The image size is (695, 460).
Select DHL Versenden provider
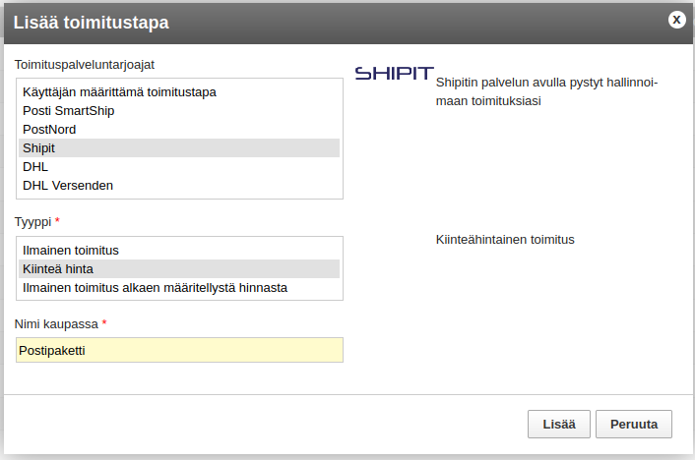click(179, 185)
